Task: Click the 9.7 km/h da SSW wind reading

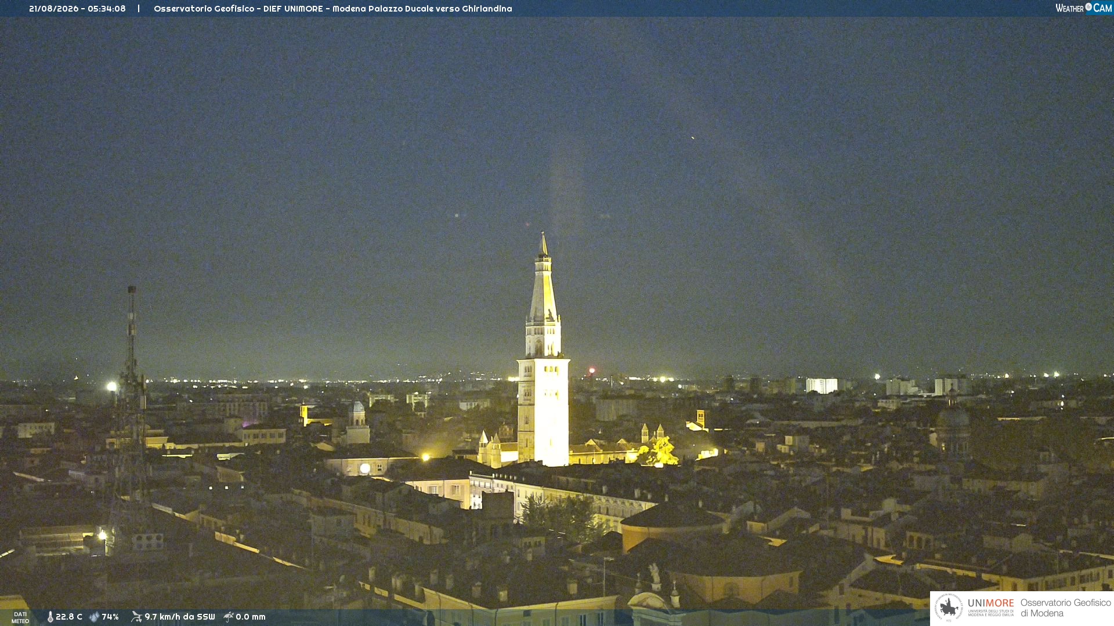Action: (x=179, y=617)
